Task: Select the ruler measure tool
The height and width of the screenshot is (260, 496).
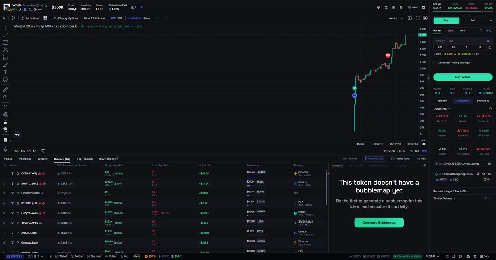Action: pos(5,89)
